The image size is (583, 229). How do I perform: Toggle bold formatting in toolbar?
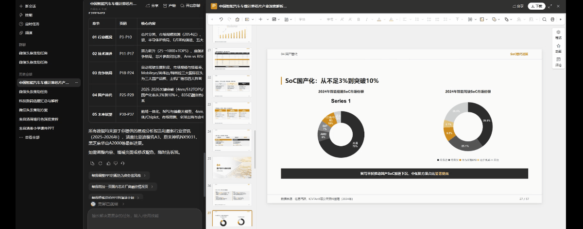pos(359,19)
